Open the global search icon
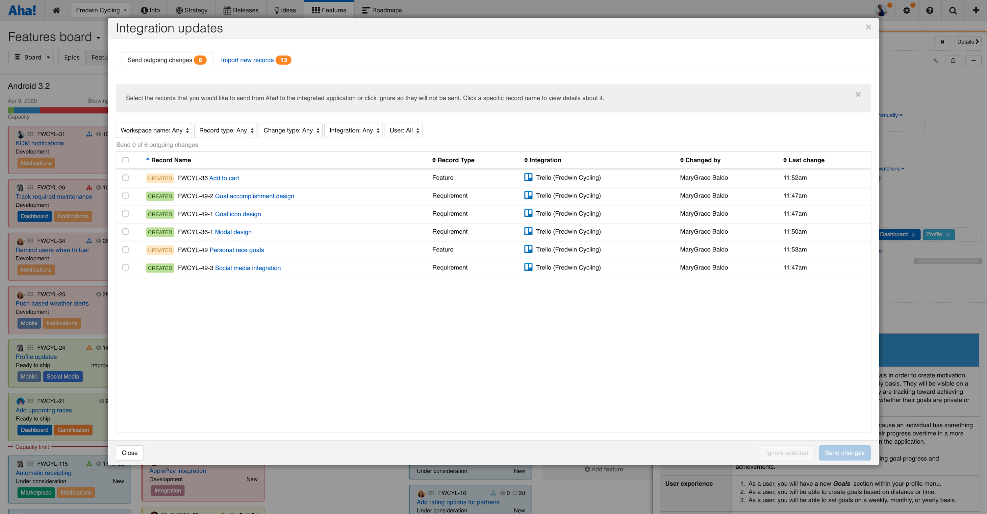The height and width of the screenshot is (514, 987). (x=952, y=10)
